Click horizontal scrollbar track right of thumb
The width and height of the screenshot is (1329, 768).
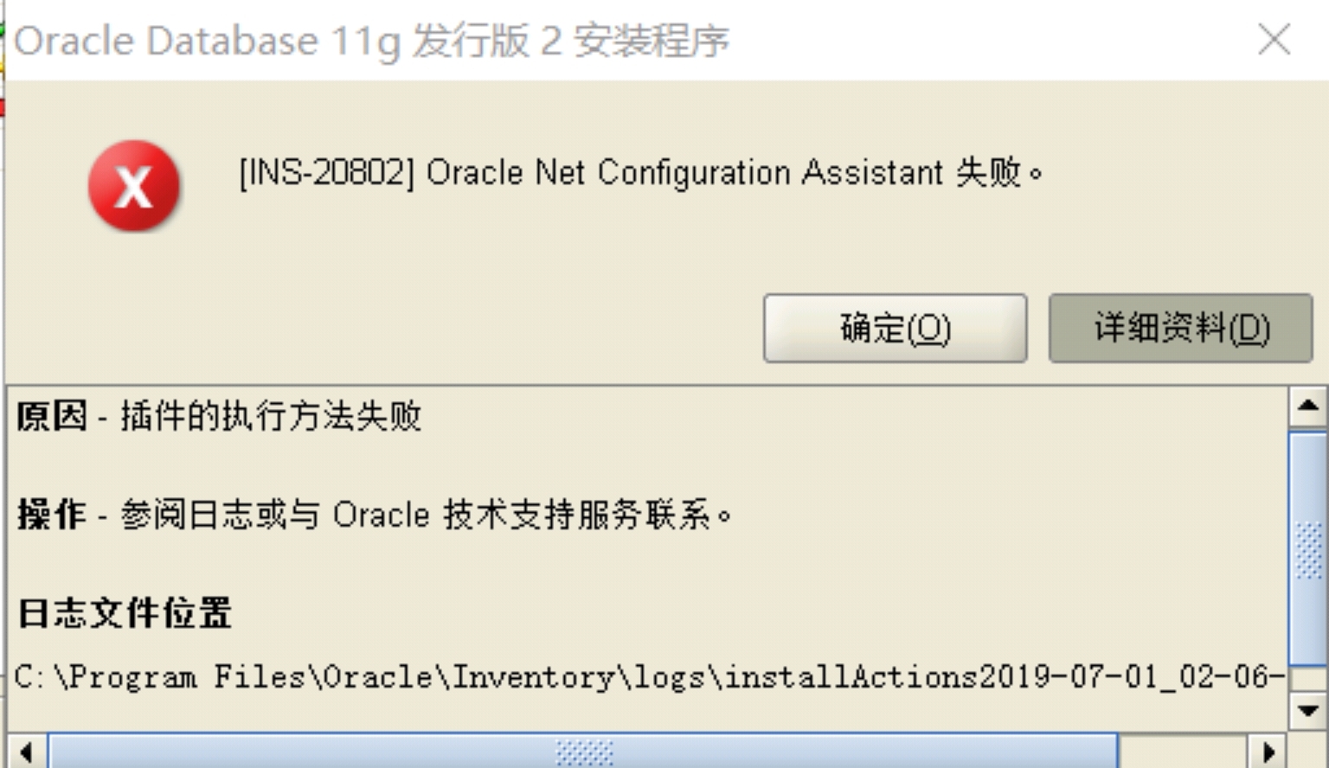[1183, 751]
